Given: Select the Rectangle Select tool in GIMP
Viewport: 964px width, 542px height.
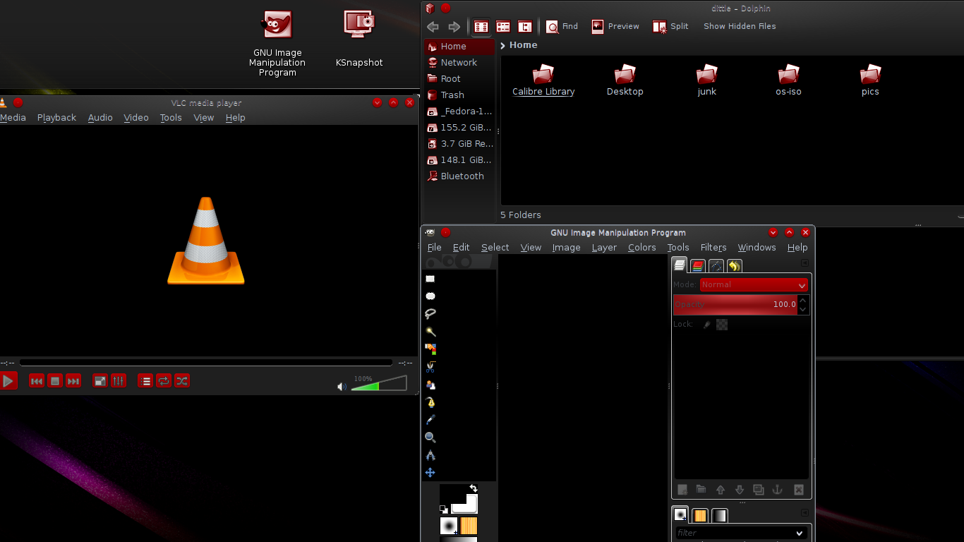Looking at the screenshot, I should pyautogui.click(x=430, y=279).
